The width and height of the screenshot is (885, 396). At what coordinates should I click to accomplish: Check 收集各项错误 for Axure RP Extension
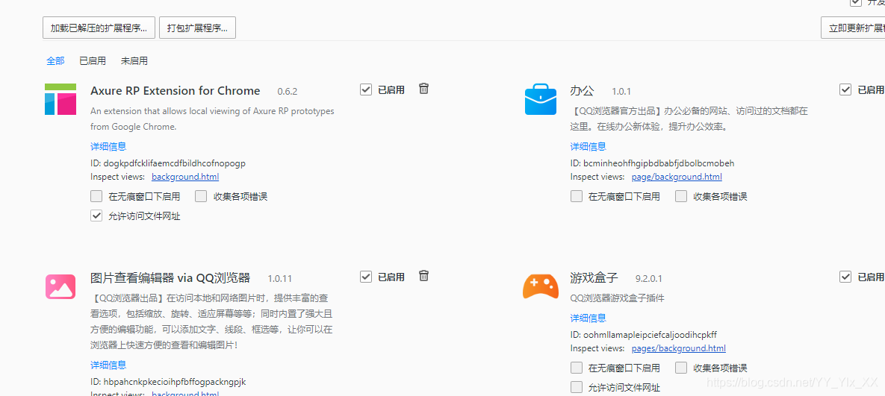tap(201, 196)
